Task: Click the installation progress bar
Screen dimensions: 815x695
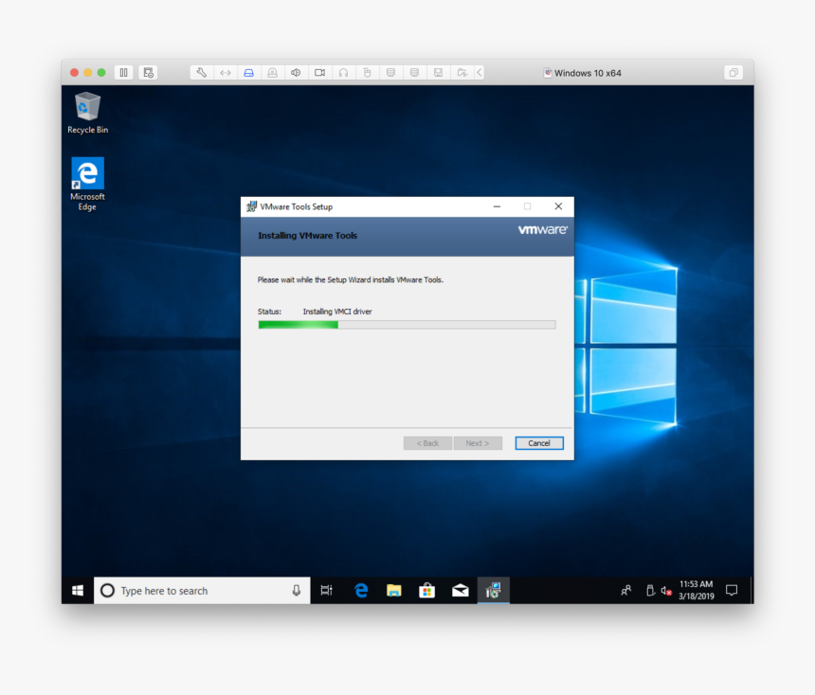Action: 406,324
